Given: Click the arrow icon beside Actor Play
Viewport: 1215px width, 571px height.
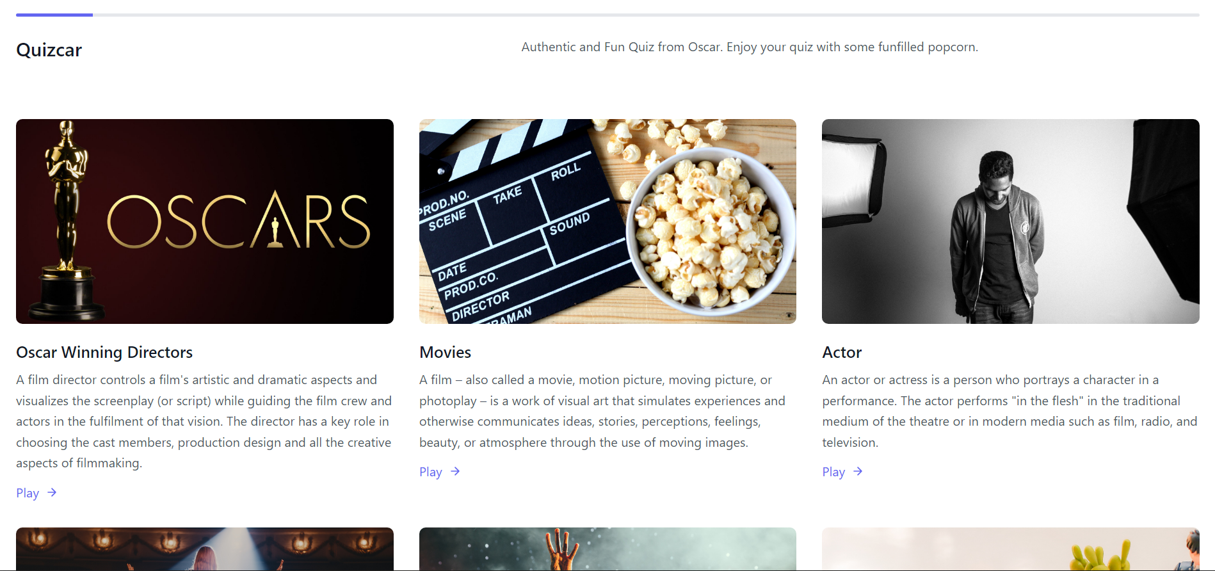Looking at the screenshot, I should (x=858, y=471).
